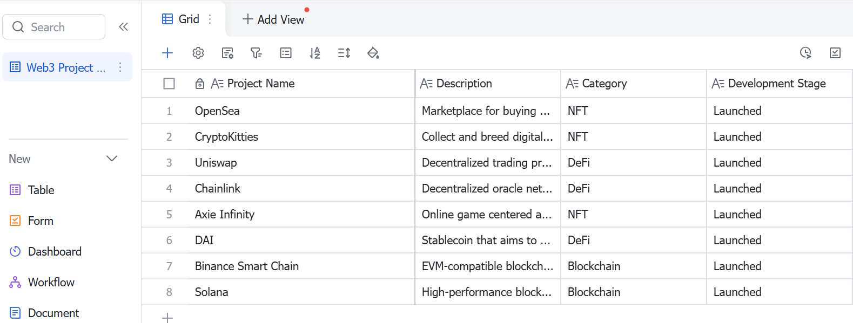Click the Category column header

(x=634, y=84)
